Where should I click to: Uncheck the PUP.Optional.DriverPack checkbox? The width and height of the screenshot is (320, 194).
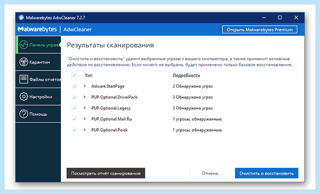click(x=74, y=97)
